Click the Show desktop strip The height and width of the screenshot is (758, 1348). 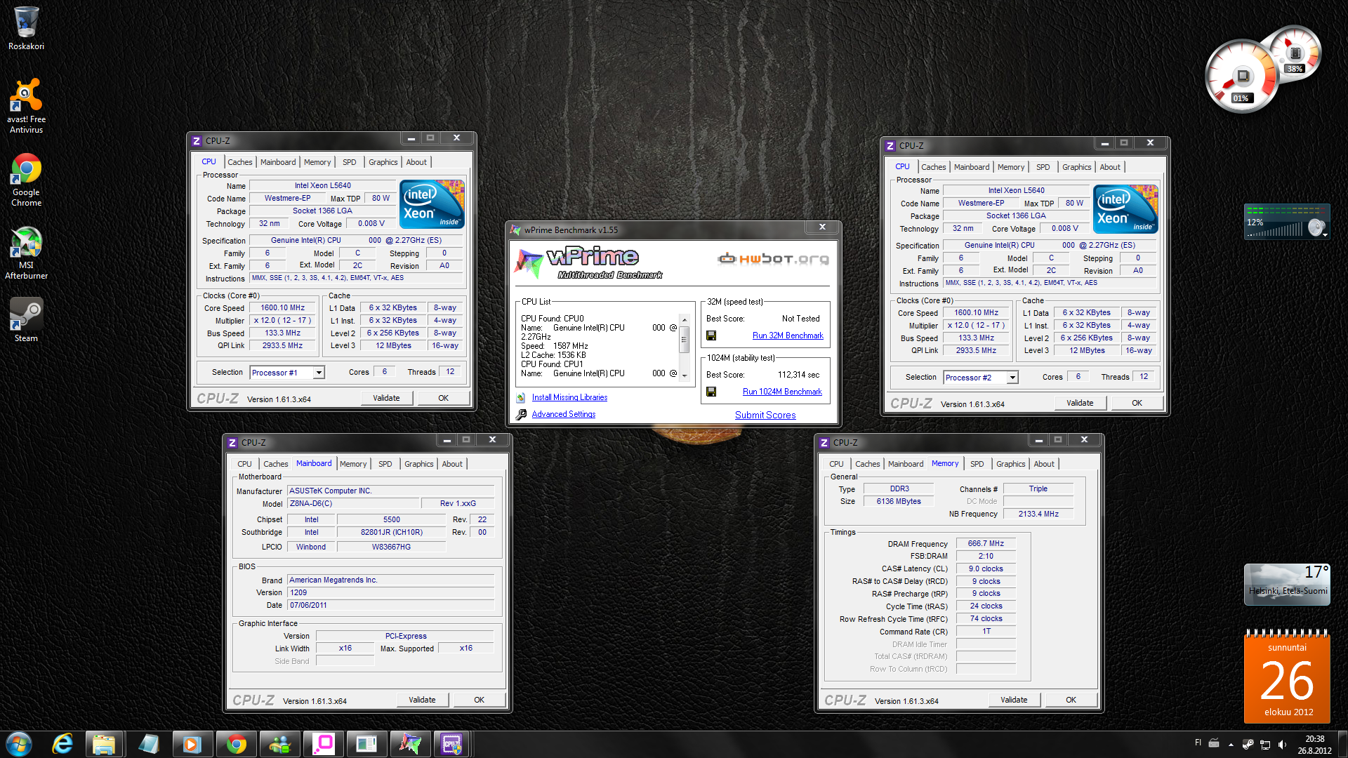coord(1342,744)
